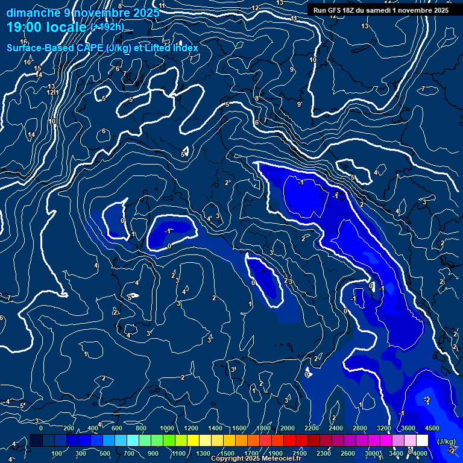Click the '200' legend value
463x463 pixels.
(x=69, y=428)
